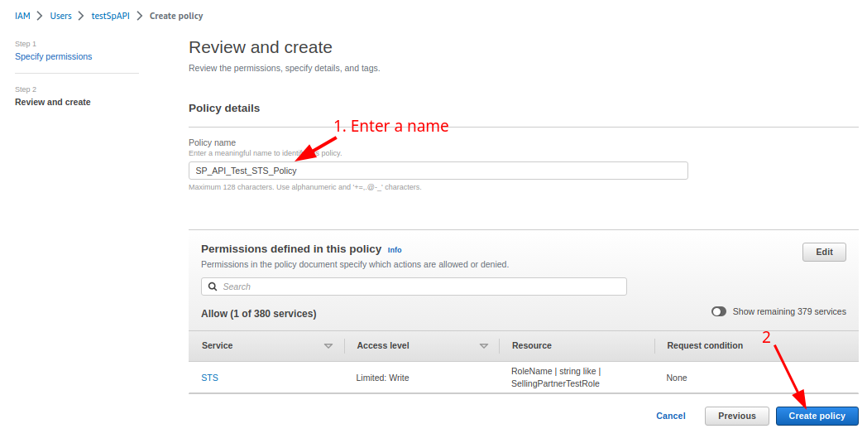Click breadcrumb chevron after IAM
This screenshot has height=443, width=867.
tap(40, 16)
